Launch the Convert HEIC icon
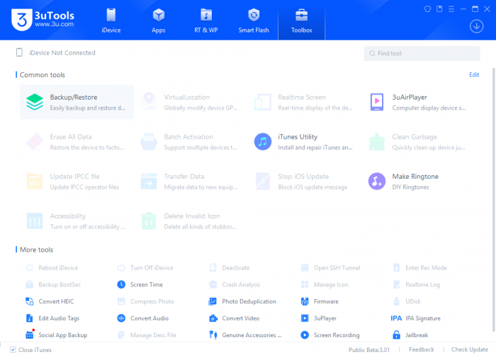This screenshot has width=496, height=357. (x=30, y=301)
